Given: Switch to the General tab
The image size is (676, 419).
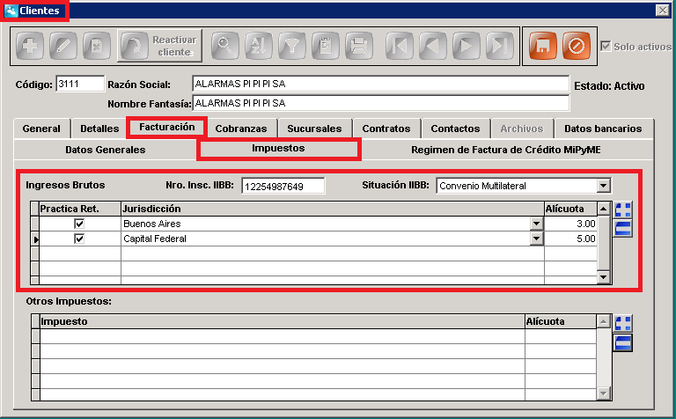Looking at the screenshot, I should point(41,129).
